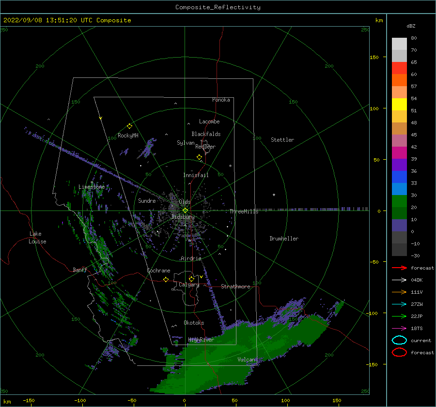Viewport: 436px width, 407px height.
Task: Click the yellow diamond marker above the Calgary label
Action: 191,279
